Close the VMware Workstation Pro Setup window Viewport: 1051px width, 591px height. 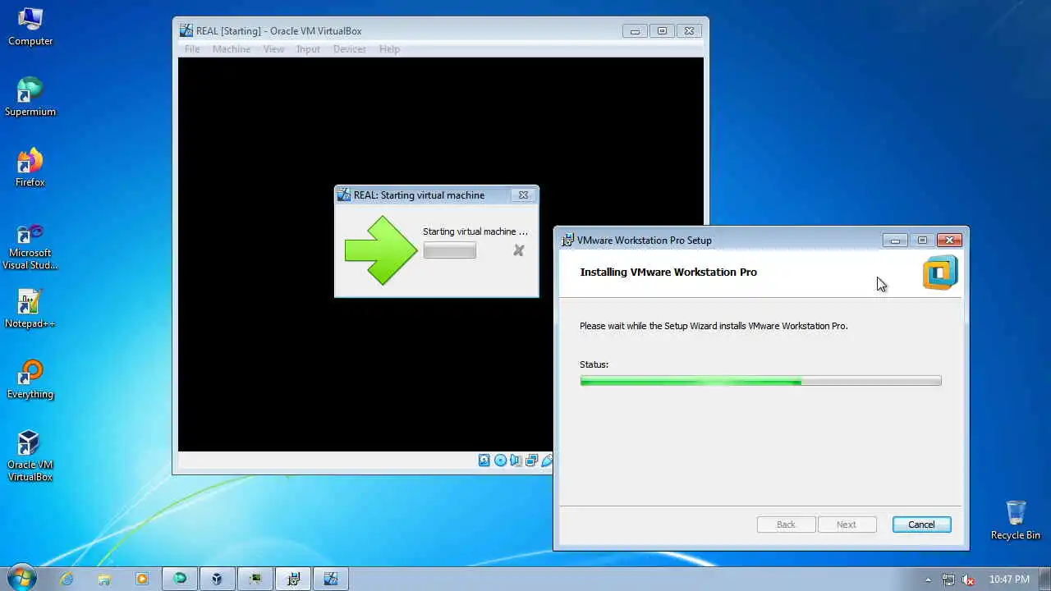tap(949, 241)
